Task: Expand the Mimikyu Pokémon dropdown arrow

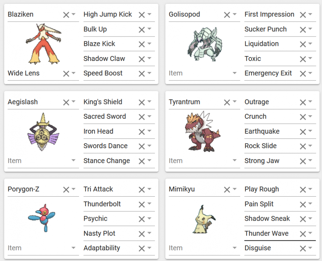Action: [235, 189]
